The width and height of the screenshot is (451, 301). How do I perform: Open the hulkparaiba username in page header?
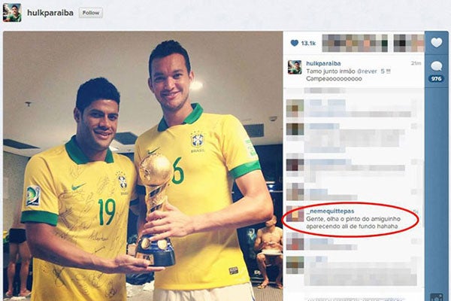click(50, 13)
